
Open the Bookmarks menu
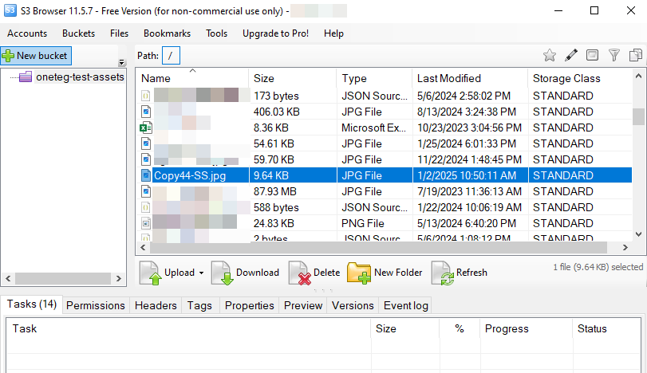[x=166, y=33]
